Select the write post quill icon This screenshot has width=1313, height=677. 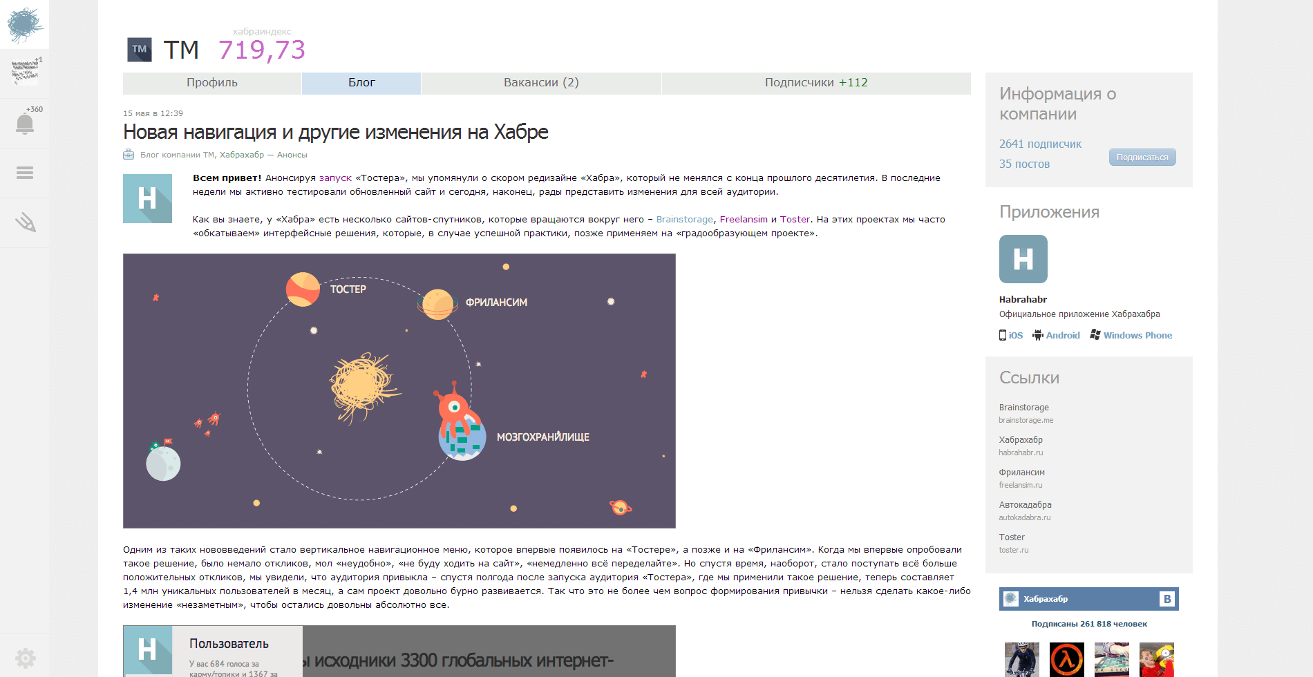click(x=25, y=222)
